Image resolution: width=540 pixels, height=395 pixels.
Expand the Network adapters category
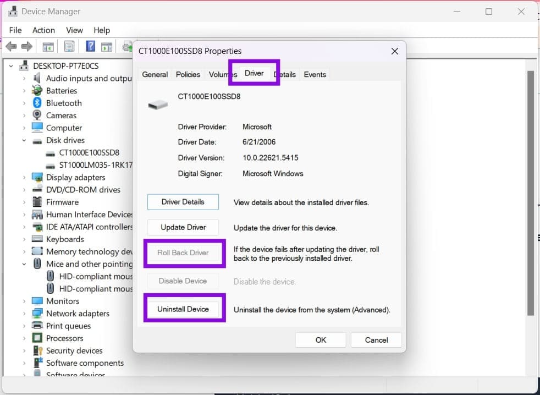24,314
